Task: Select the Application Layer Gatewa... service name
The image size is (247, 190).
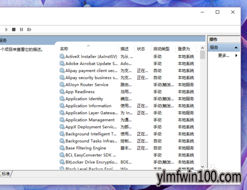Action: (x=91, y=113)
